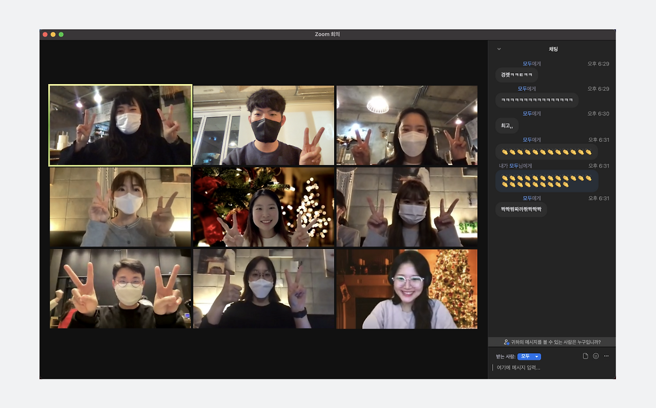656x408 pixels.
Task: Focus the 여기에 메시지 입력 message field
Action: point(551,368)
